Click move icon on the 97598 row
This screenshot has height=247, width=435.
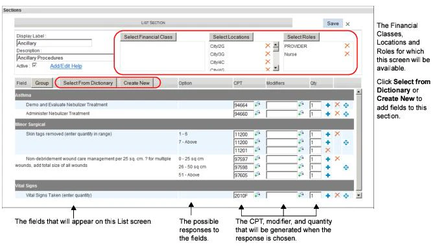pos(346,167)
